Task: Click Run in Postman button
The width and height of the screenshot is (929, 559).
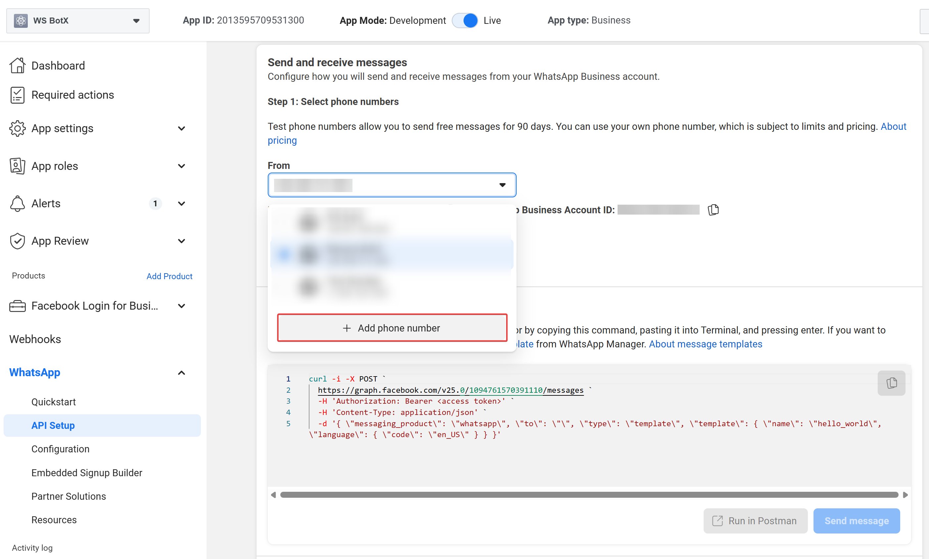Action: (756, 521)
